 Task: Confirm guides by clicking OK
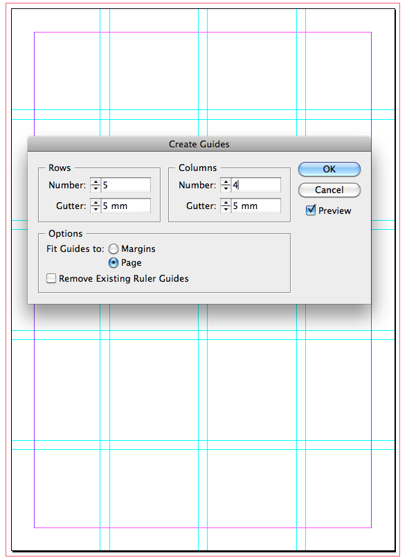[x=329, y=169]
